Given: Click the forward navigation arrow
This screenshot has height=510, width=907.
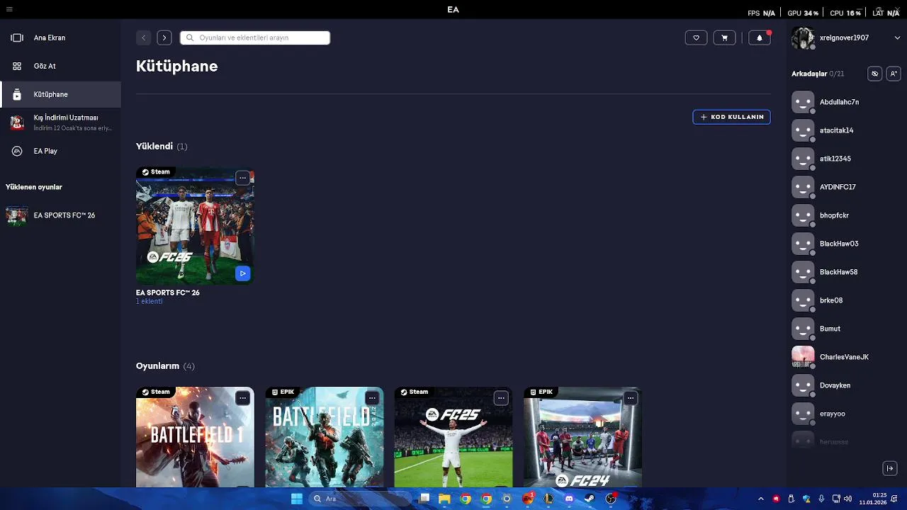Looking at the screenshot, I should pyautogui.click(x=164, y=38).
